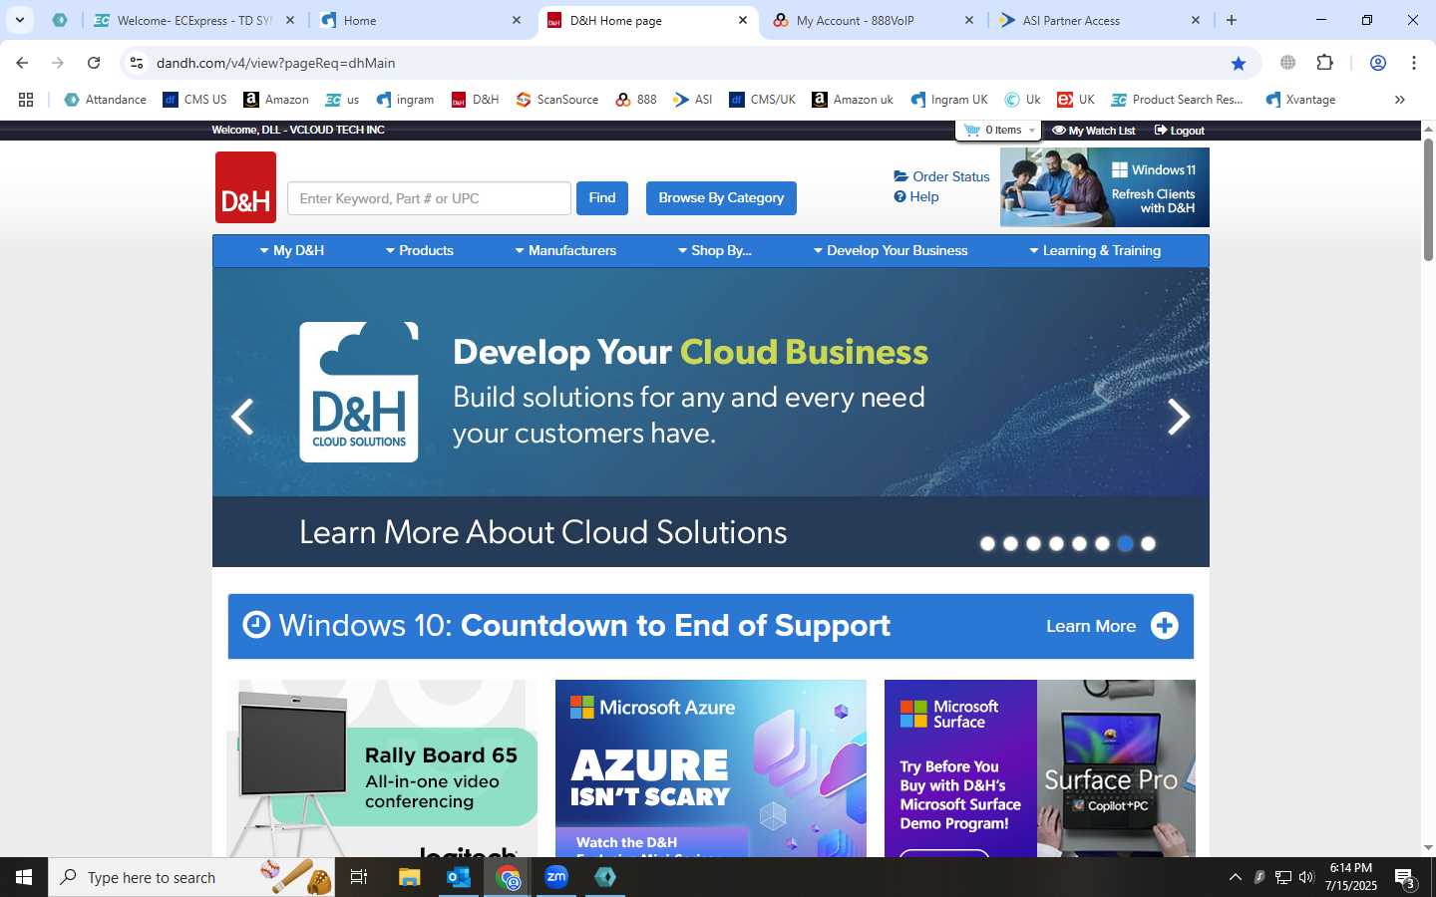Screen dimensions: 1436x897
Task: Open Order Status link
Action: pyautogui.click(x=942, y=176)
